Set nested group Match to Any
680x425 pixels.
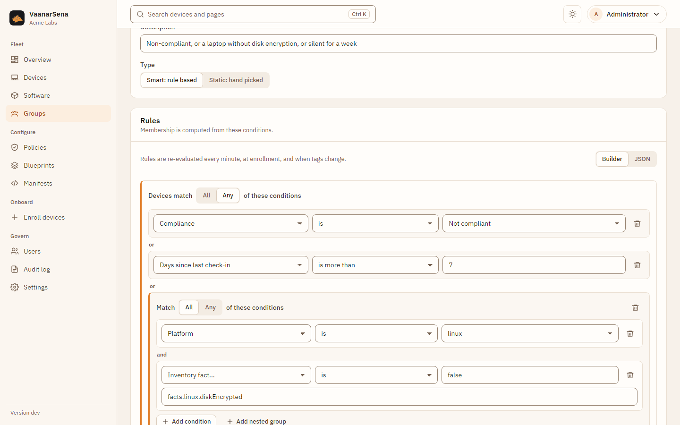211,307
